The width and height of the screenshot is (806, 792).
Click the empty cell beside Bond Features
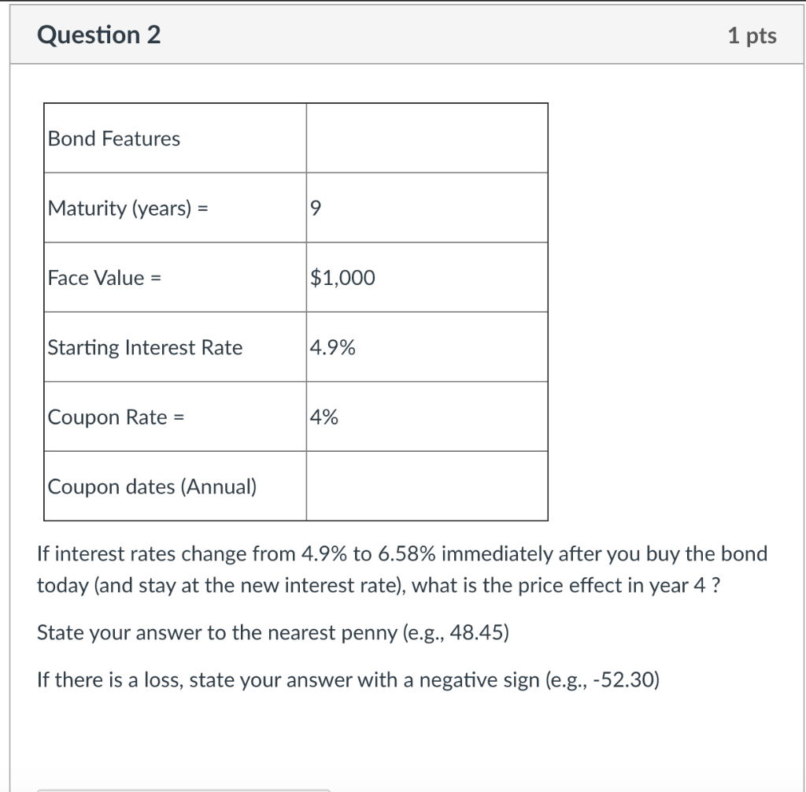(427, 138)
